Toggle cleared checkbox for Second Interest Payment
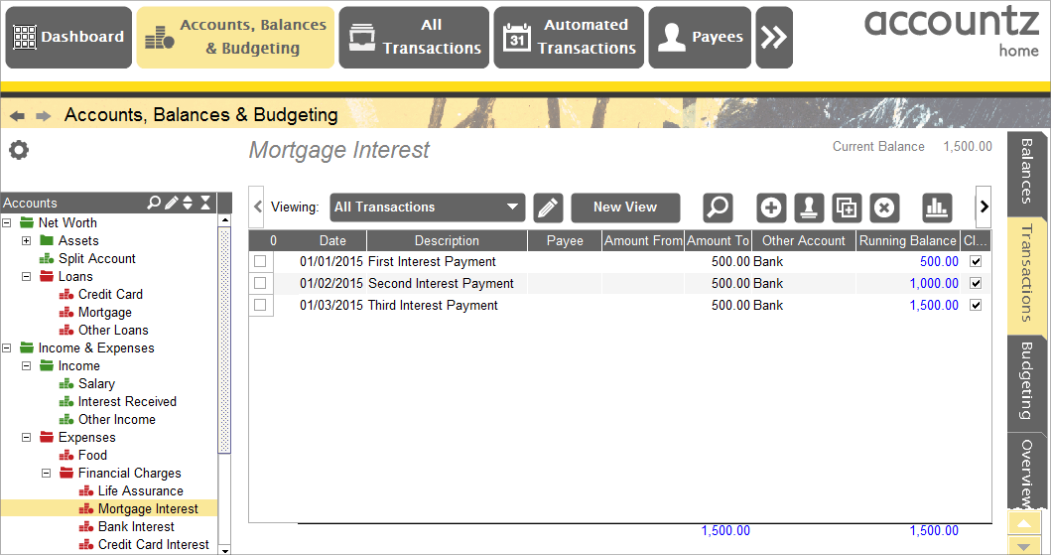 (976, 283)
